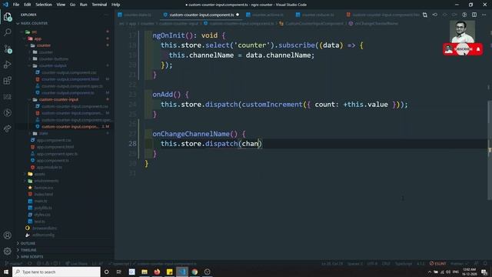Viewport: 492px width, 277px height.
Task: Click the Cortana circle icon in taskbar
Action: tap(106, 272)
